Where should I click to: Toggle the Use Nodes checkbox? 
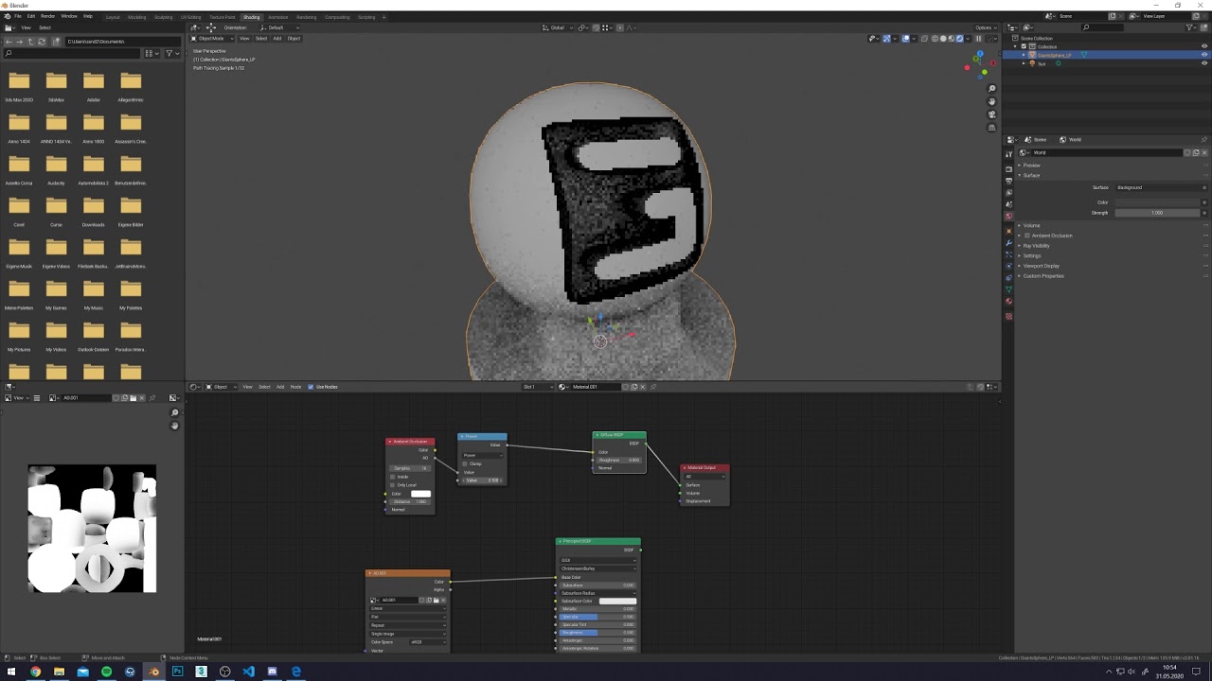point(311,387)
